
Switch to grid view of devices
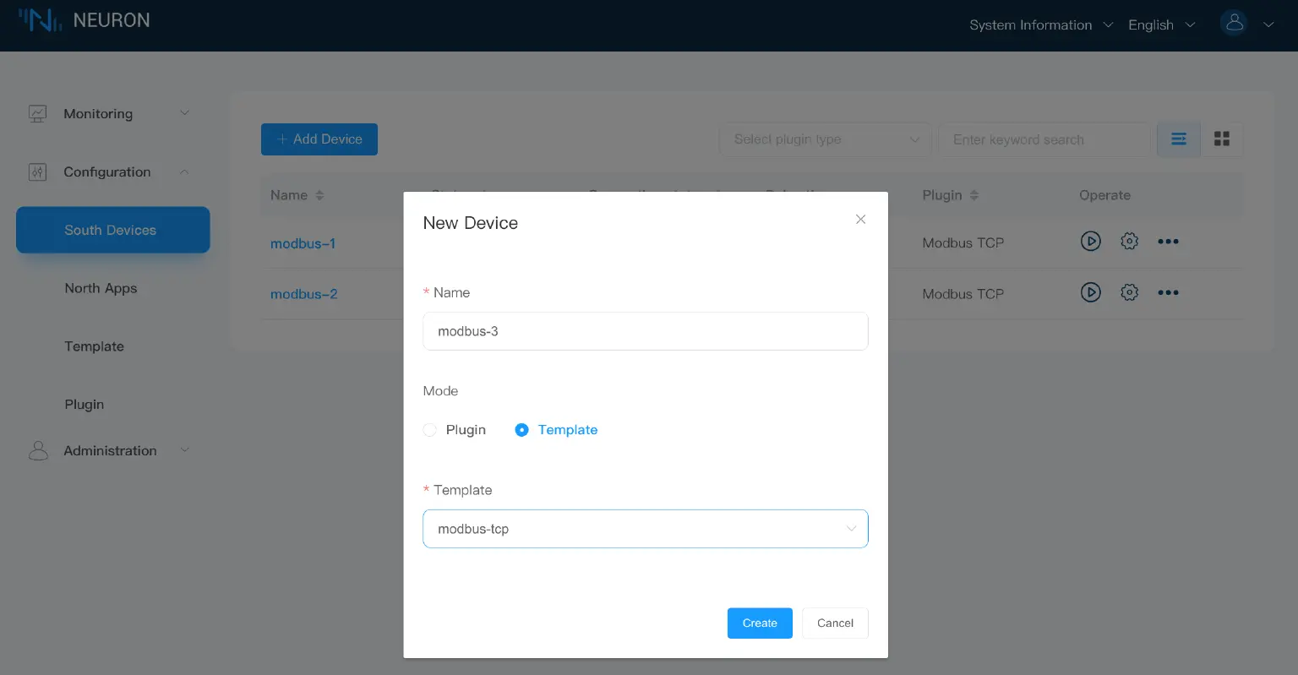click(1222, 139)
